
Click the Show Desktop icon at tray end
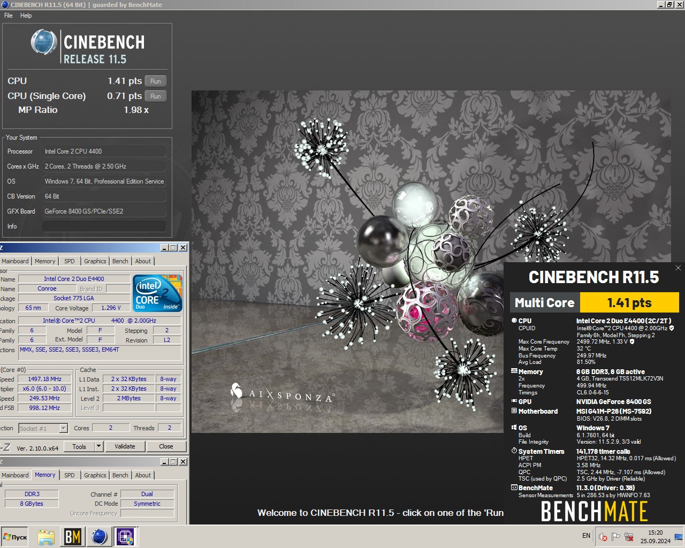point(679,537)
